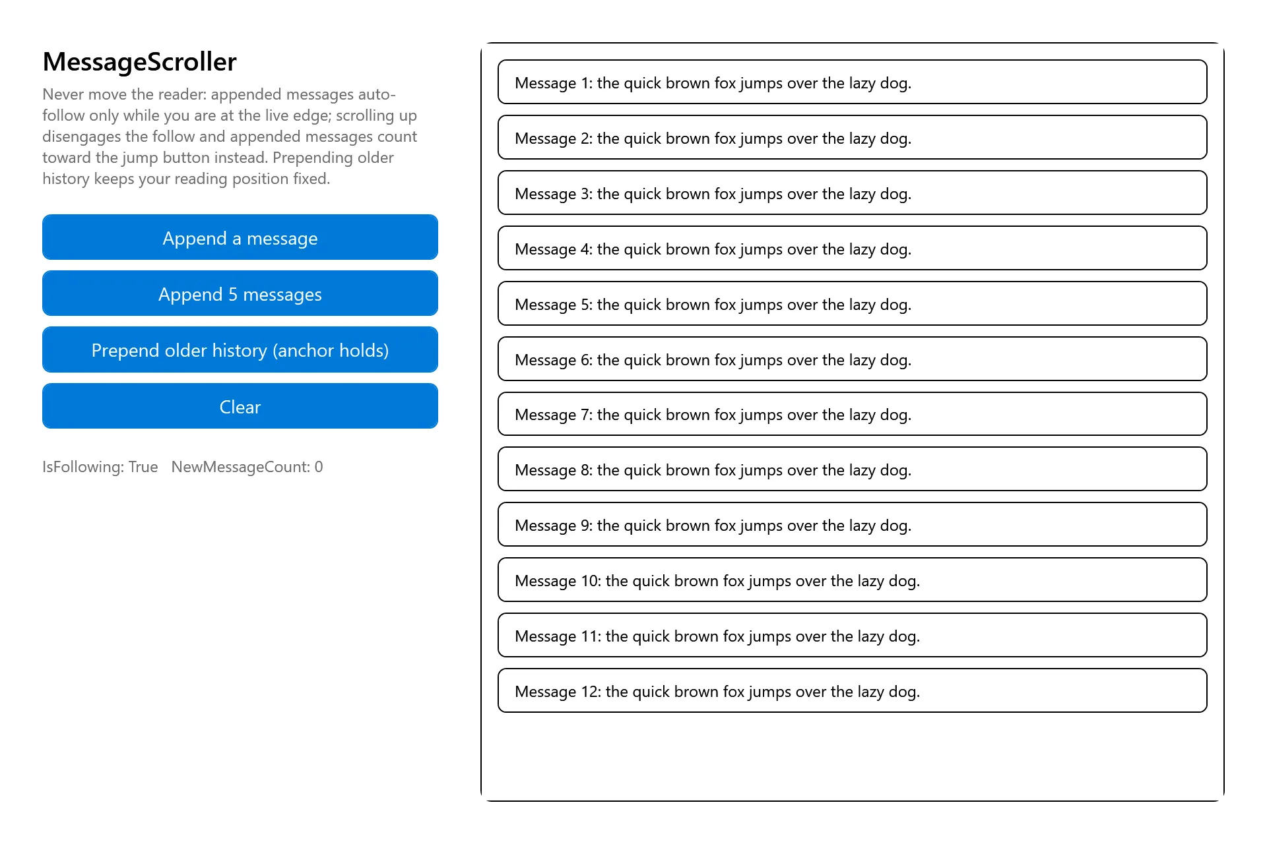Select the Message 5 item

tap(853, 303)
